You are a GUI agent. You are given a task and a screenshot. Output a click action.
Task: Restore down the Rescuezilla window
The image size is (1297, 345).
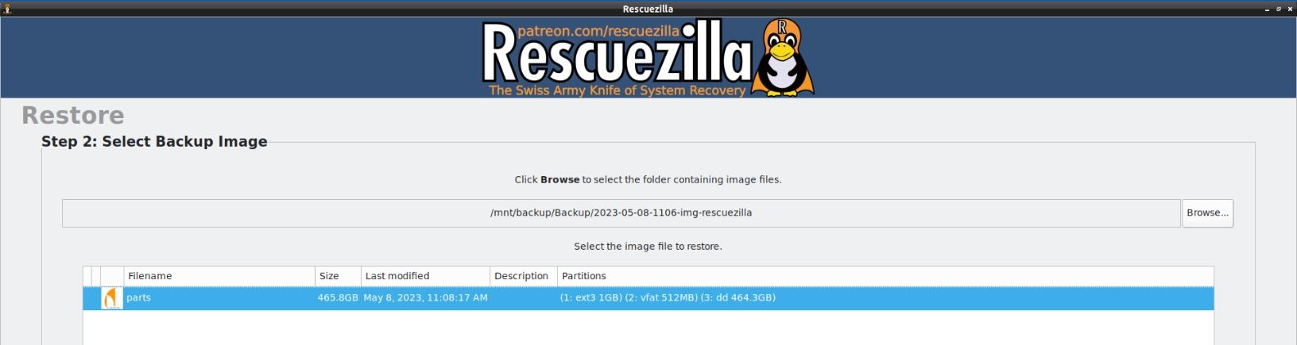click(x=1278, y=9)
